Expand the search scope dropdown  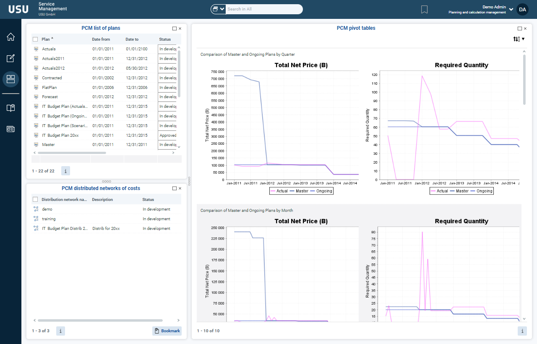coord(218,9)
